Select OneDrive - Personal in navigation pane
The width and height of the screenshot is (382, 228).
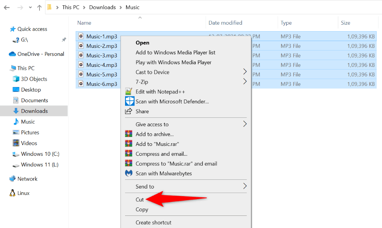pos(40,54)
